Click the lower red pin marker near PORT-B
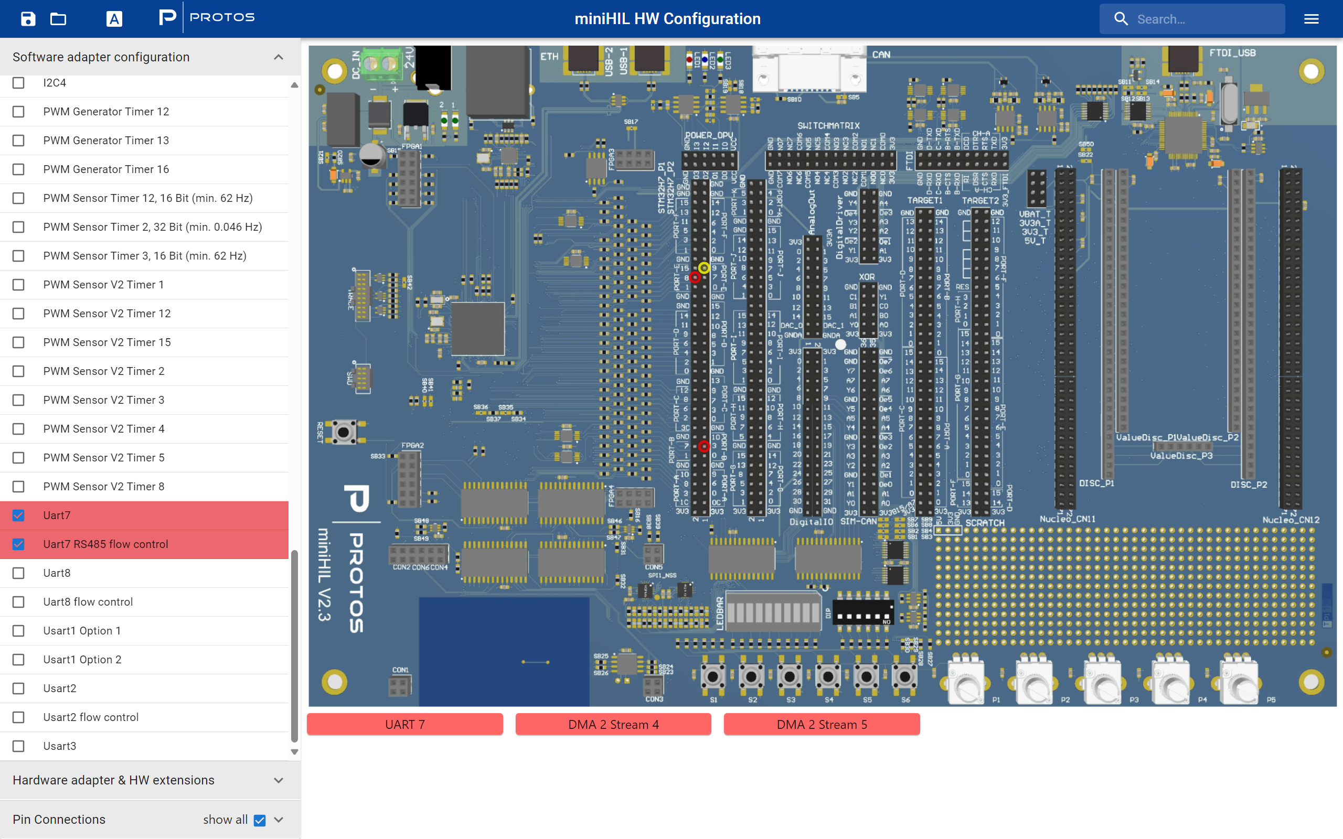This screenshot has height=839, width=1343. click(704, 446)
